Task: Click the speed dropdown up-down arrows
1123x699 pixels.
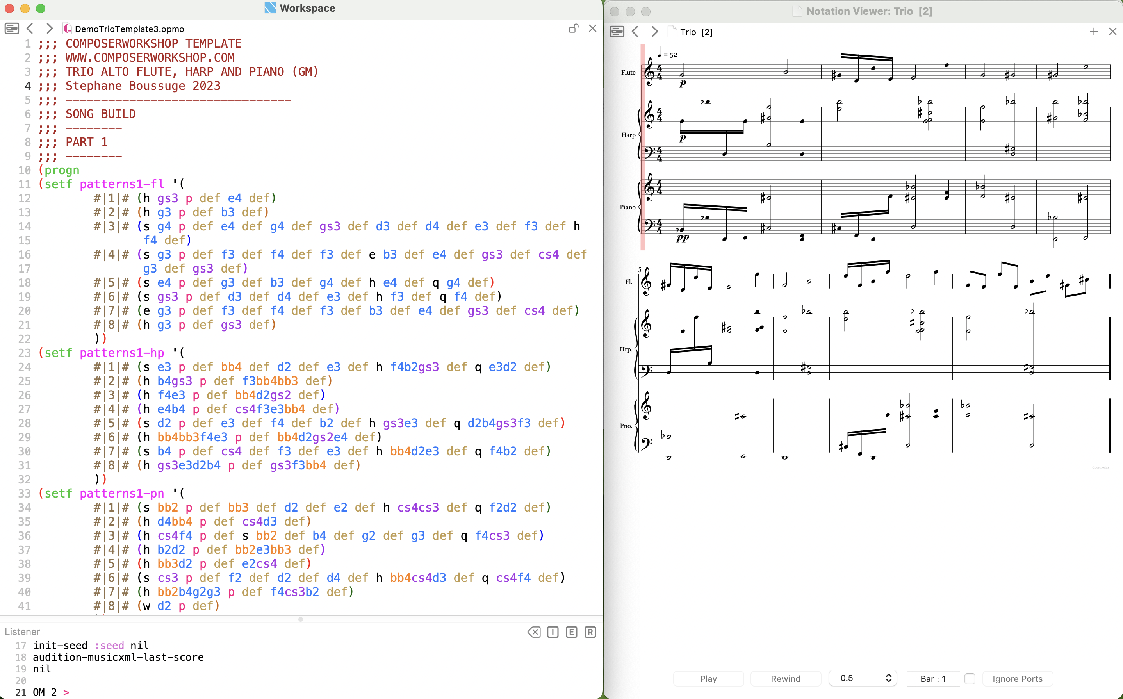Action: 888,678
